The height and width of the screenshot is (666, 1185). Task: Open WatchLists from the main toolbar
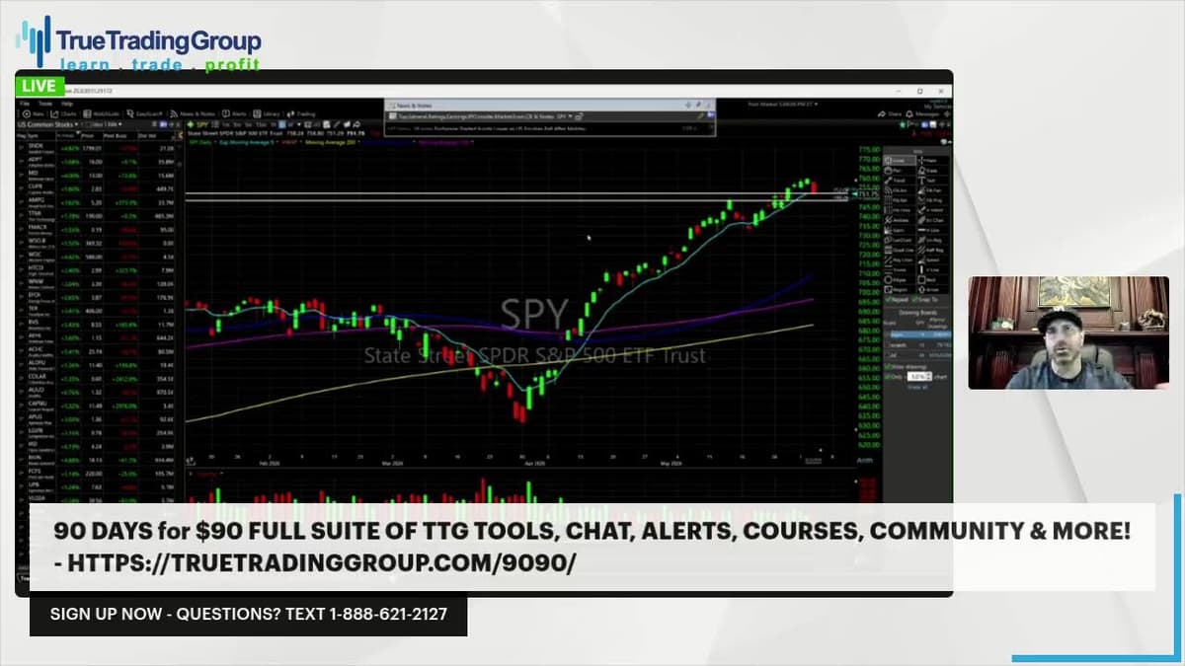102,113
